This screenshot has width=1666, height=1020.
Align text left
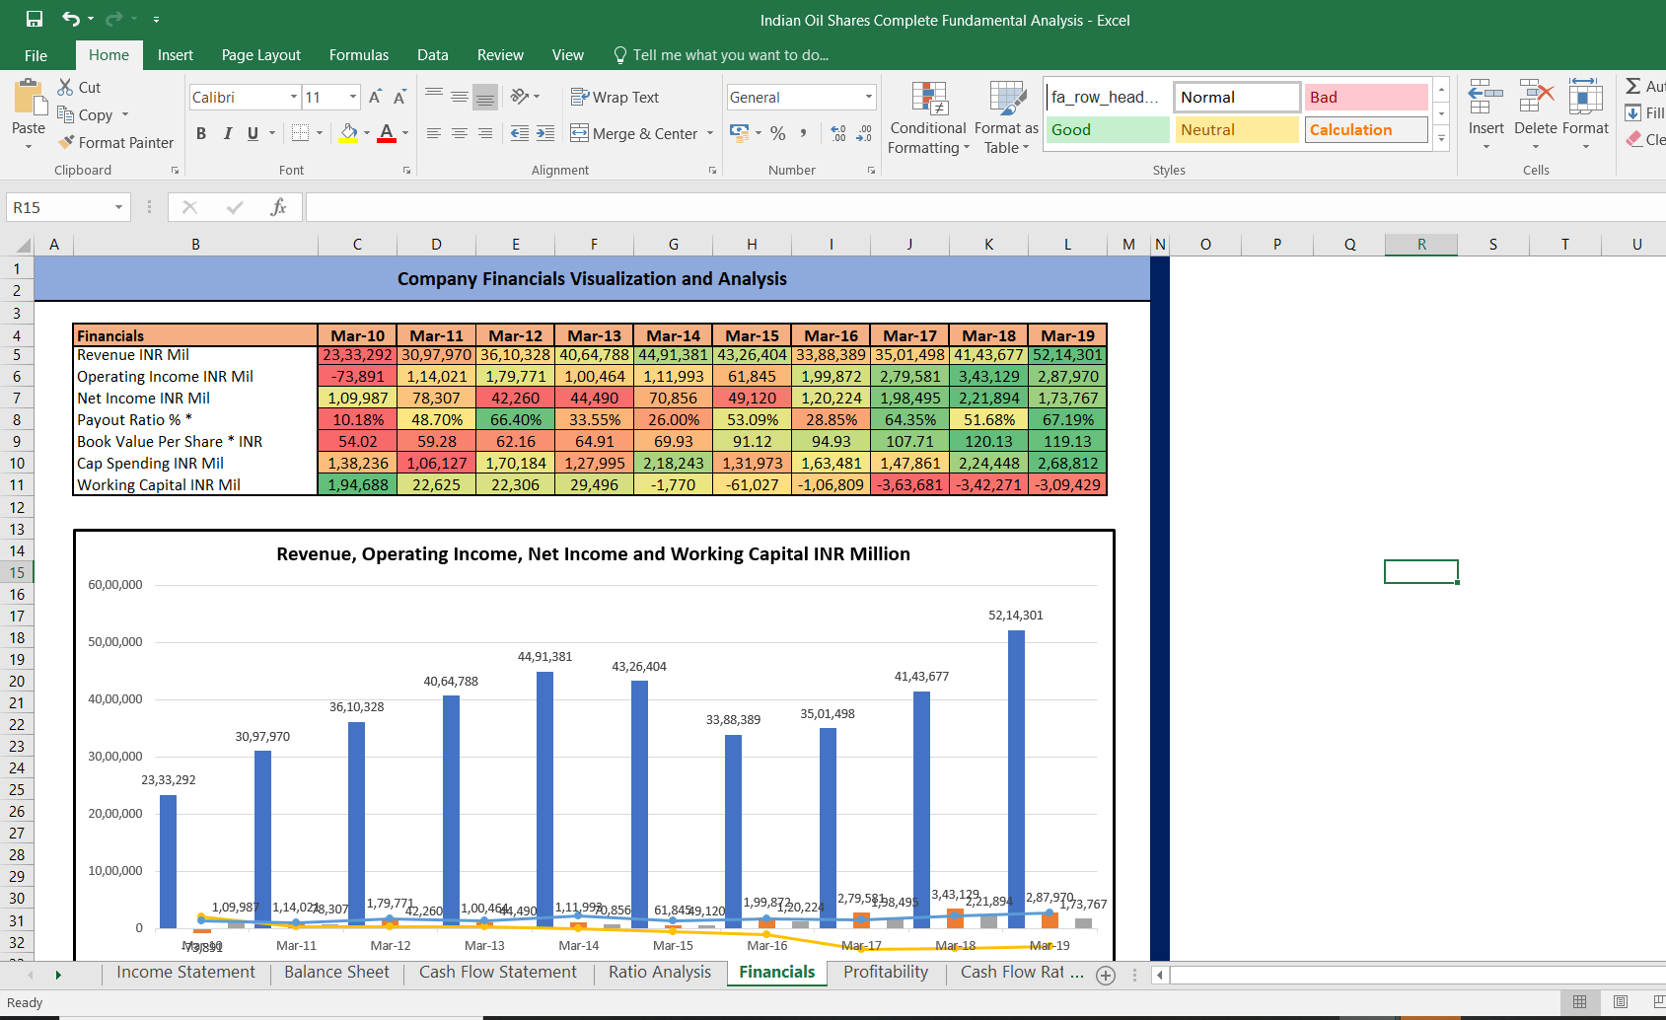434,132
